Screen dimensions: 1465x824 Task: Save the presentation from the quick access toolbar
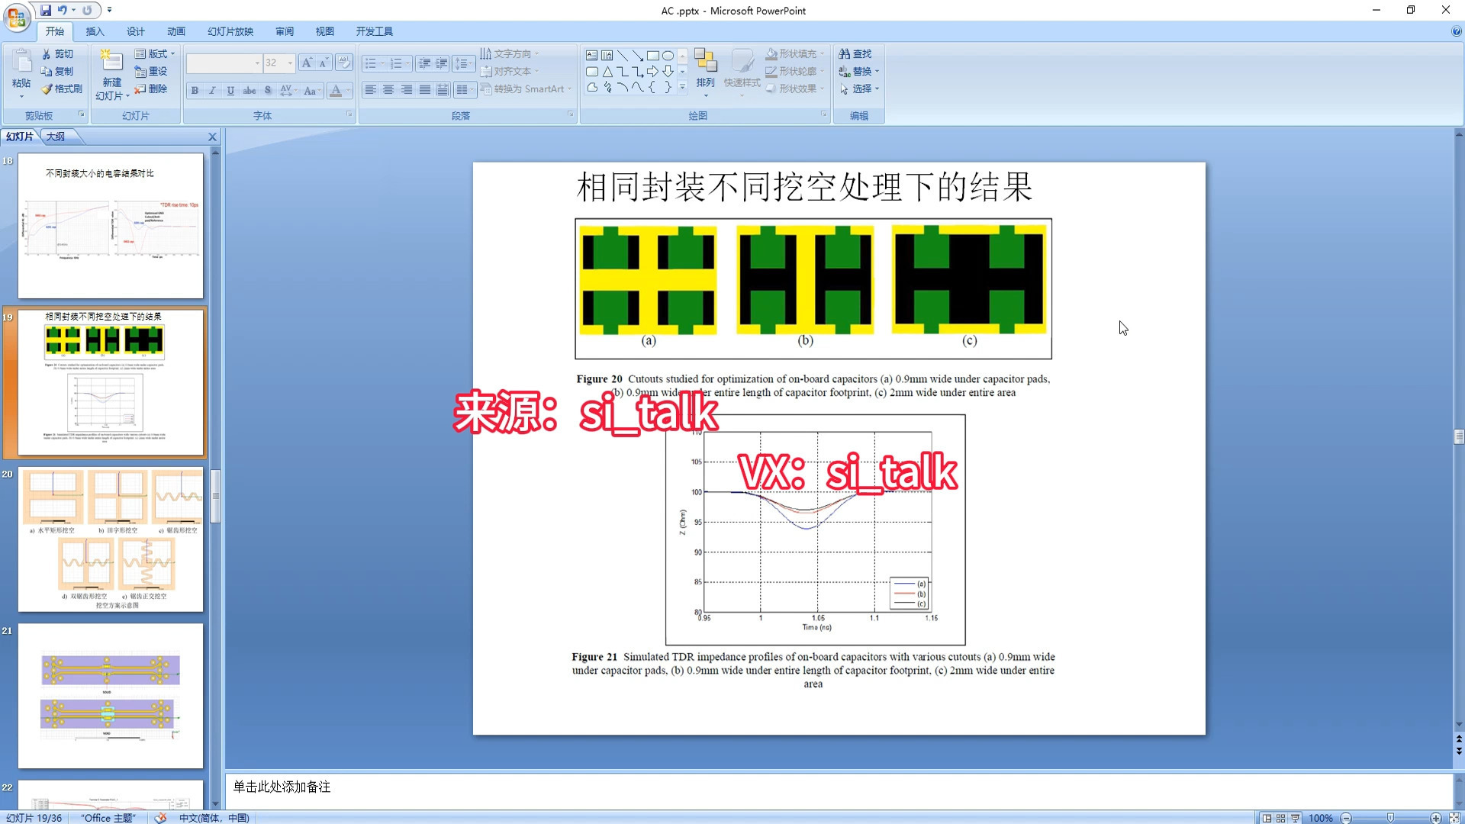[x=46, y=10]
